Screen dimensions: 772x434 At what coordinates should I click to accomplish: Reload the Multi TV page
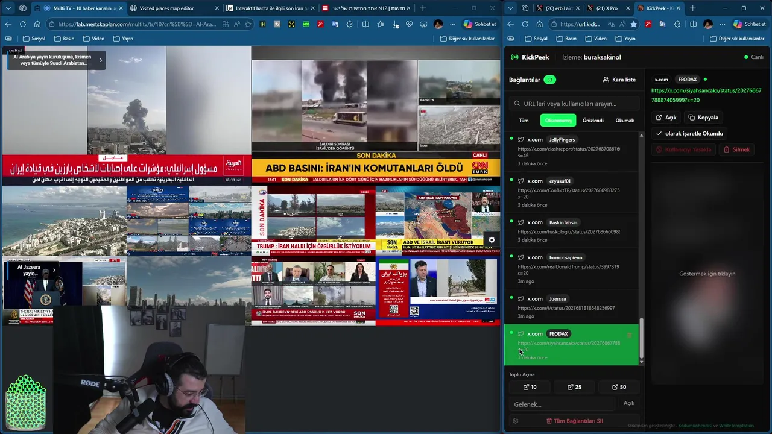pos(22,24)
